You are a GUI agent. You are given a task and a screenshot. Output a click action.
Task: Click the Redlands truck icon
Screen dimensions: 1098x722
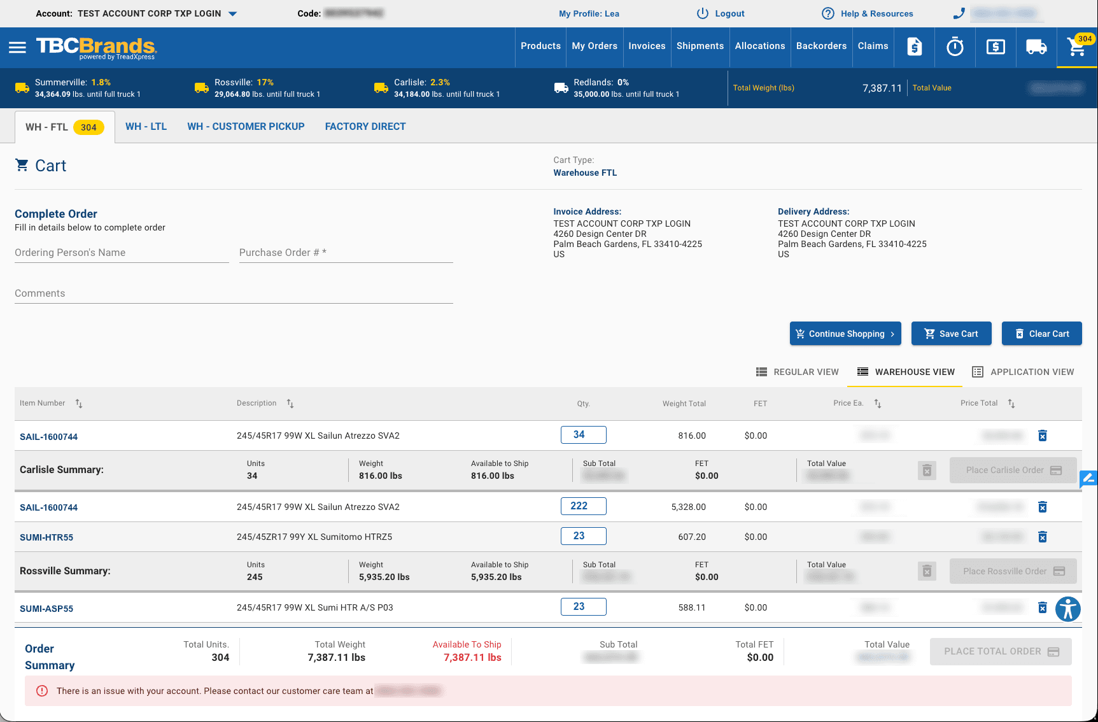pos(561,88)
